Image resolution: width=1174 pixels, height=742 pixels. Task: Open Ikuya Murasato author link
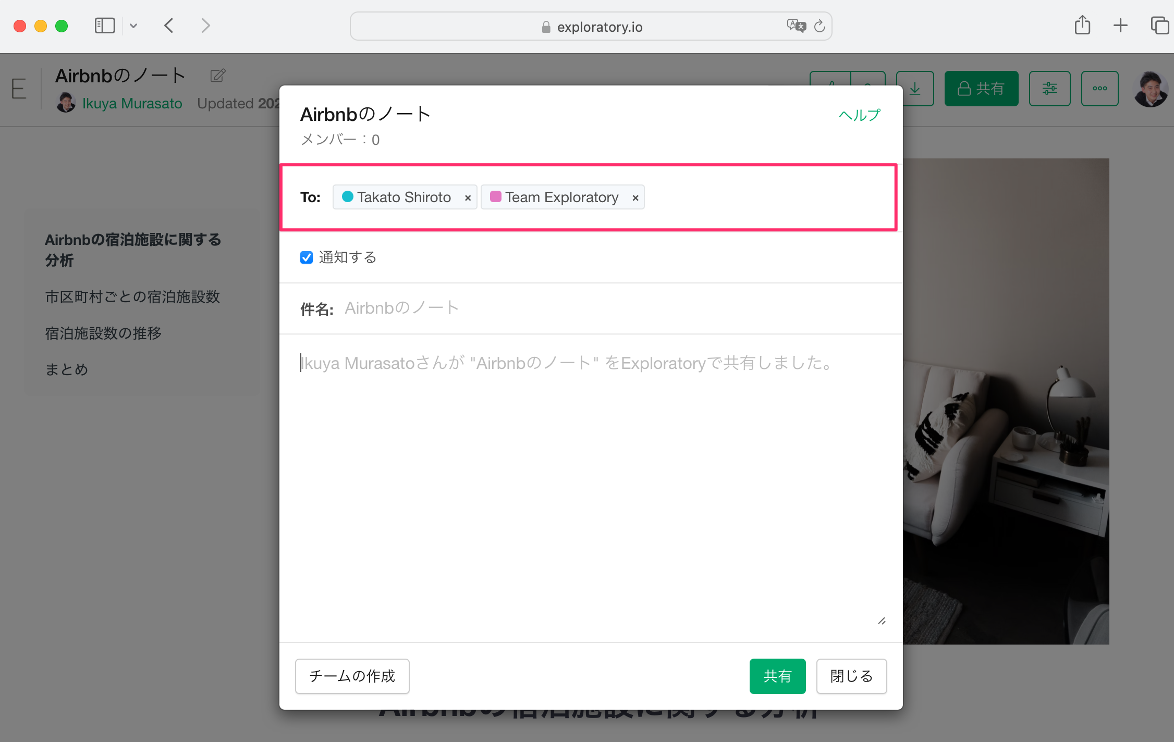132,103
